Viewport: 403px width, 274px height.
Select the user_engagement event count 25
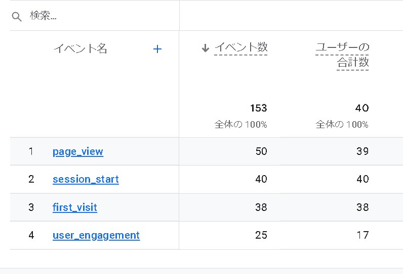[x=261, y=235]
